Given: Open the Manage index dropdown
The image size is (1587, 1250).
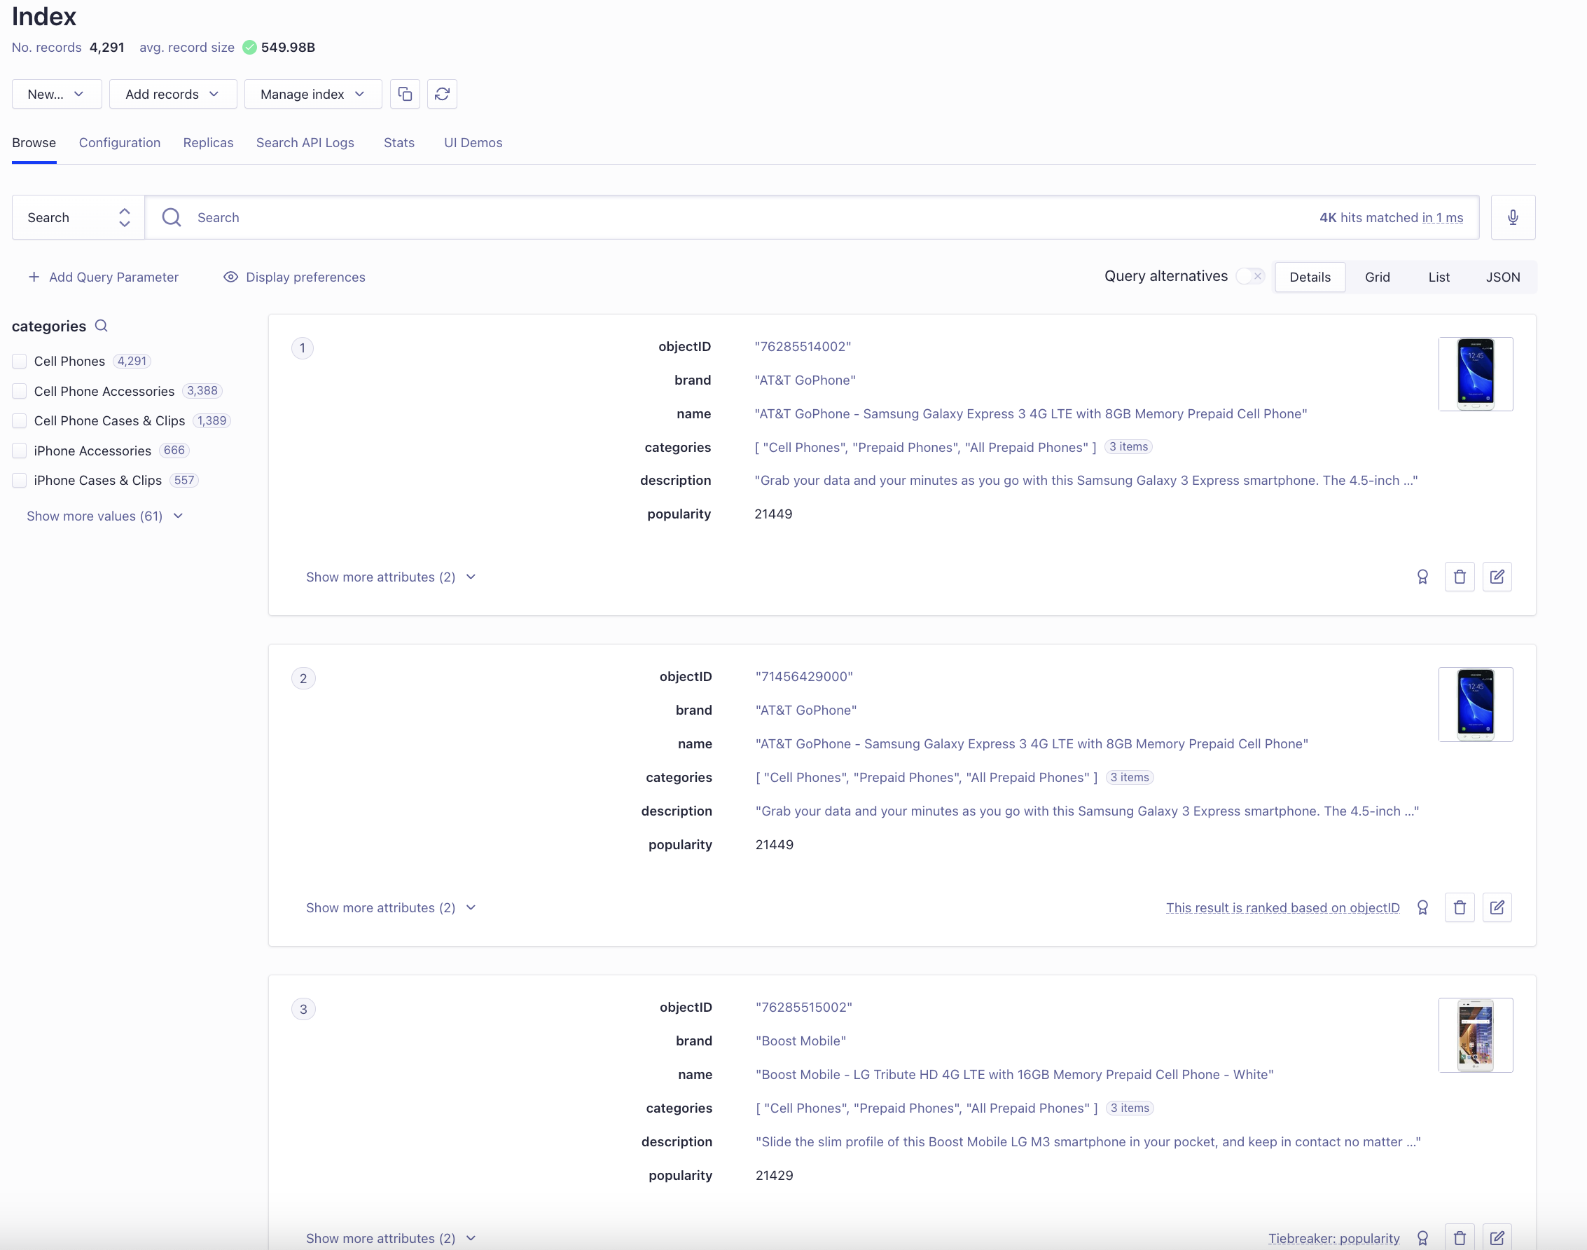Looking at the screenshot, I should point(312,94).
